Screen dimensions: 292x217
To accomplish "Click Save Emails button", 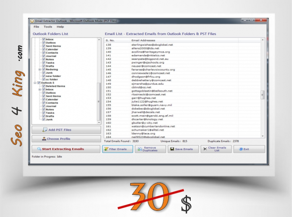I will [183, 149].
